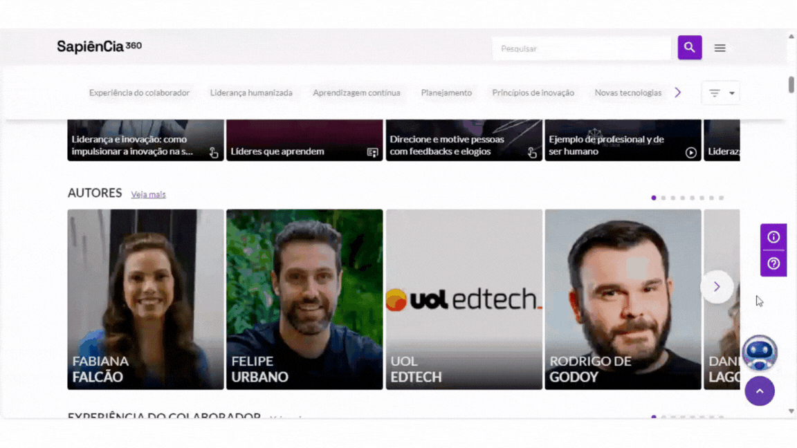The width and height of the screenshot is (797, 448).
Task: Select the Princípios de inovação category
Action: coord(533,93)
